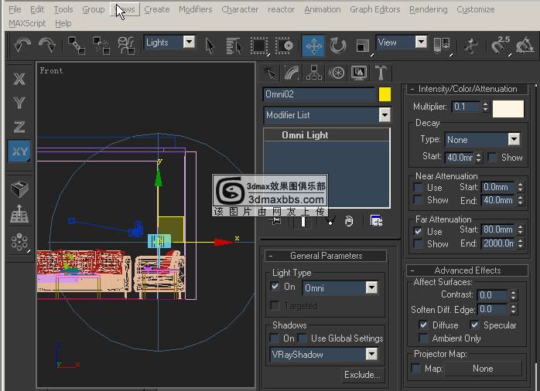Viewport: 540px width, 391px height.
Task: Activate the Select and Rotate tool
Action: coord(338,46)
